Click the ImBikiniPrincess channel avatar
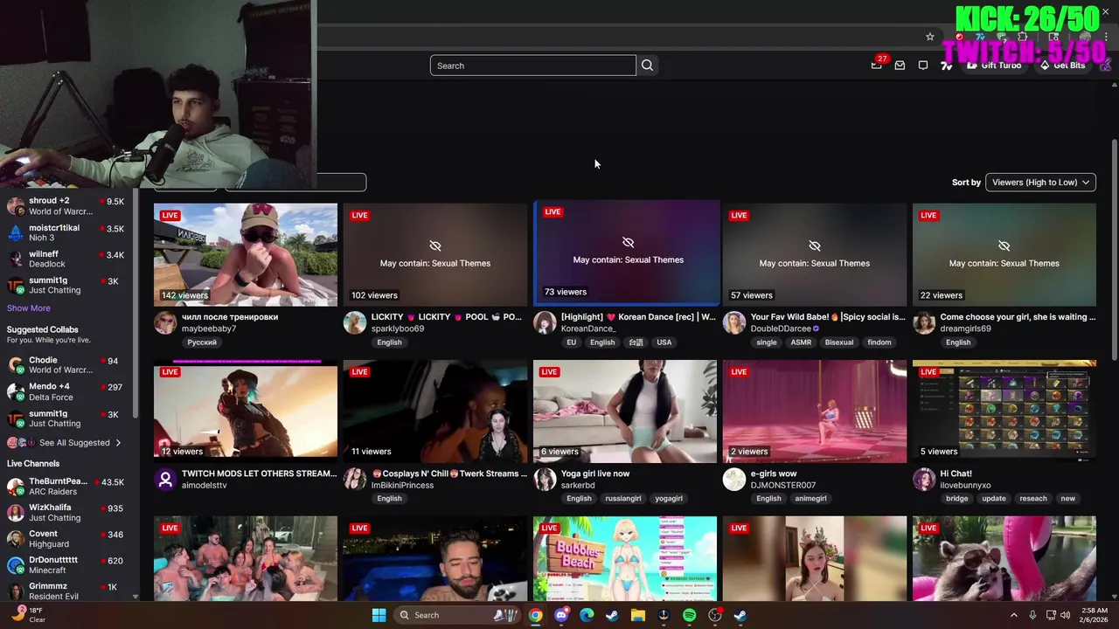Viewport: 1119px width, 629px height. point(355,479)
